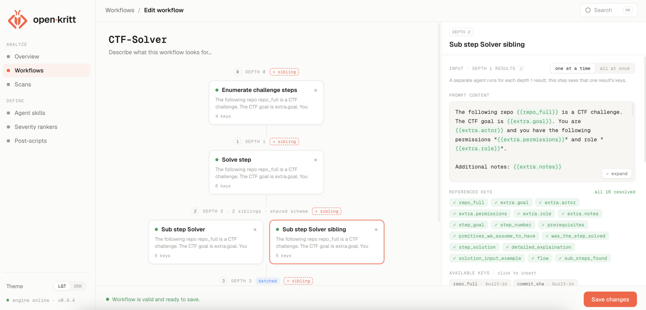Screen dimensions: 646x310
Task: Select the Enumerate challenge steps card
Action: [x=266, y=102]
